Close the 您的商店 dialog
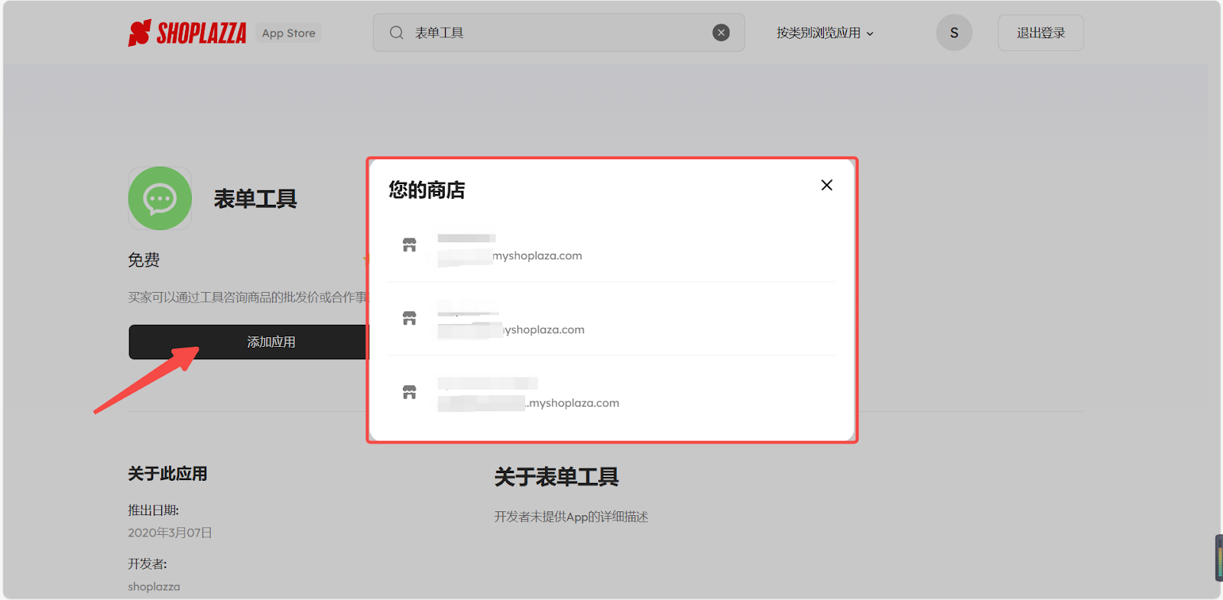Viewport: 1223px width, 600px height. coord(826,185)
